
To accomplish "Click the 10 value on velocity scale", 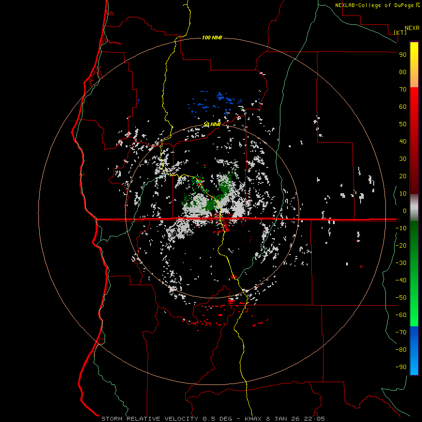I will [403, 194].
